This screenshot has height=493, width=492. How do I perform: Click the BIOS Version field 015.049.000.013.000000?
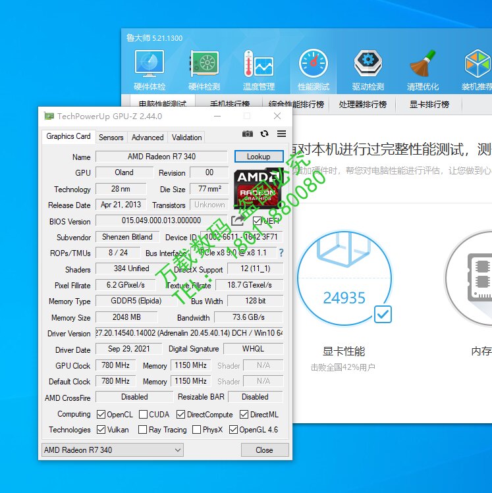tap(161, 221)
